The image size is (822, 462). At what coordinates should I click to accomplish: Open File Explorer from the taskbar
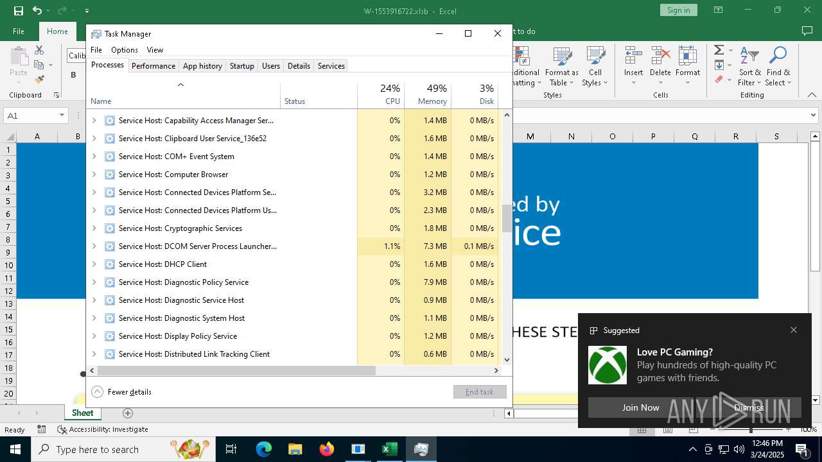(295, 449)
